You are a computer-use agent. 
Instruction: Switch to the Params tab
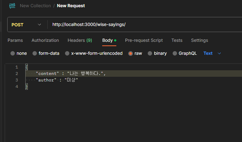(15, 40)
